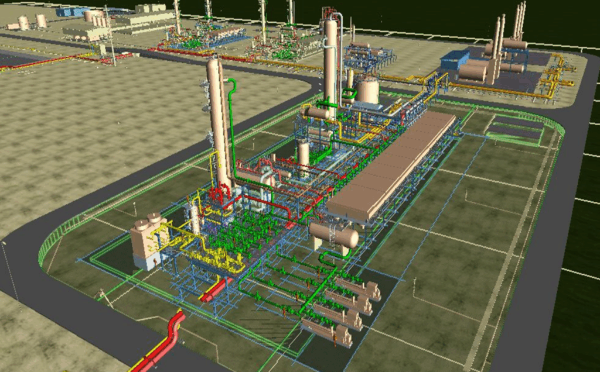
Task: Select the long flat-roofed air cooler structure
Action: 393,164
